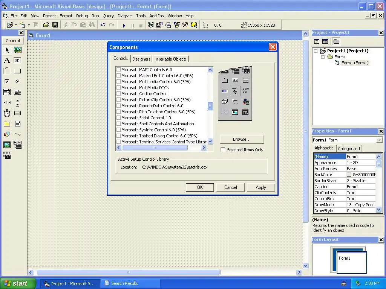The width and height of the screenshot is (386, 289).
Task: Select the OptionButton control in the toolbox
Action: click(x=17, y=81)
